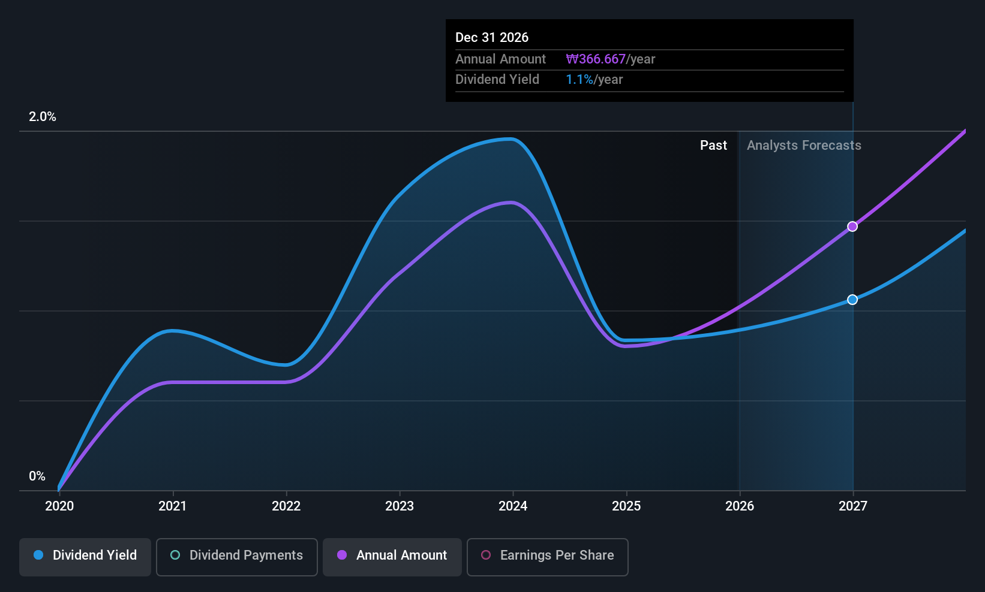Toggle the Annual Amount series
985x592 pixels.
tap(392, 557)
